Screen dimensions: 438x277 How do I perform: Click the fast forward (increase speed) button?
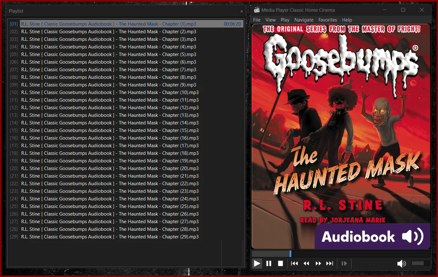318,263
